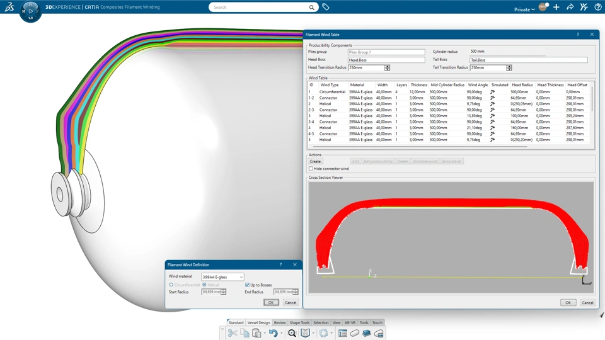Click the 3DS logo at top left
Viewport: 605px width, 340px height.
coord(9,7)
